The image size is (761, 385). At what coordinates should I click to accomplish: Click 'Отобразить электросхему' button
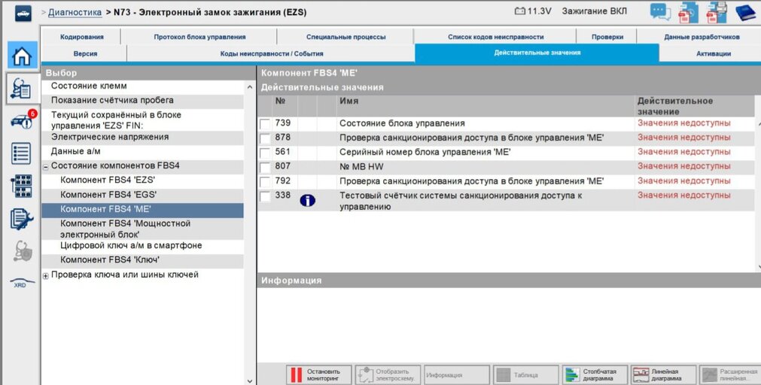click(388, 374)
